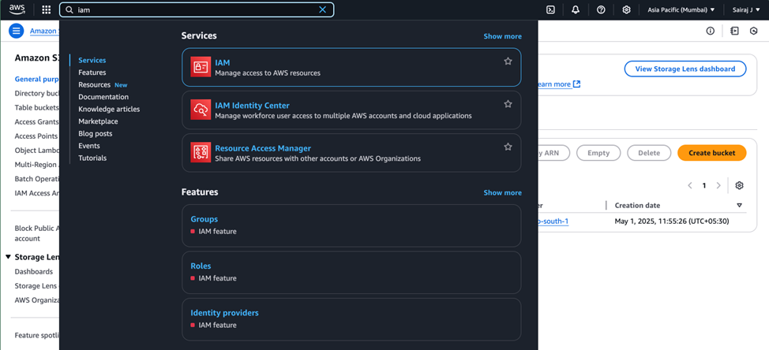Click the Create bucket button
Viewport: 769px width, 350px height.
pos(711,153)
